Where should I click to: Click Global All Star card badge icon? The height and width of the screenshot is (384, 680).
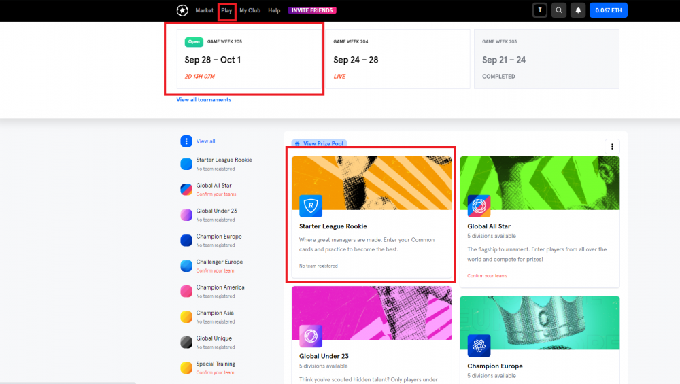coord(479,206)
